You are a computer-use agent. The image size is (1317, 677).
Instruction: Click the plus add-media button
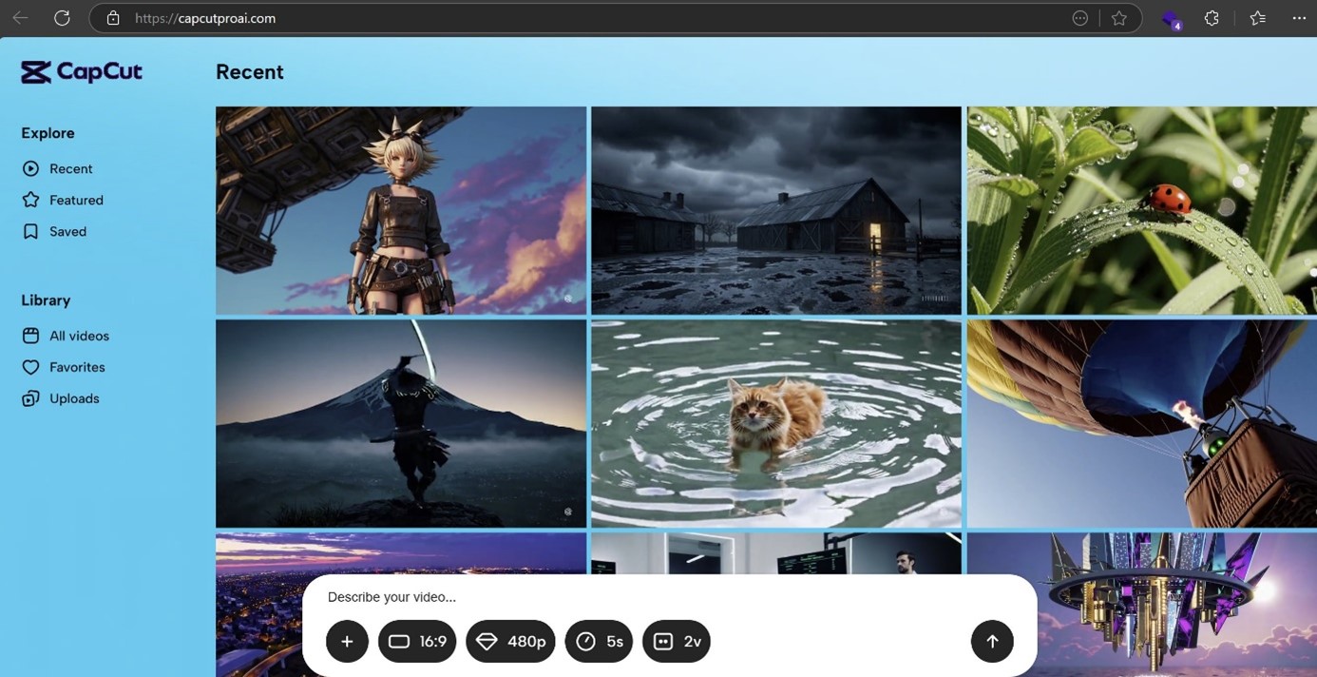347,641
